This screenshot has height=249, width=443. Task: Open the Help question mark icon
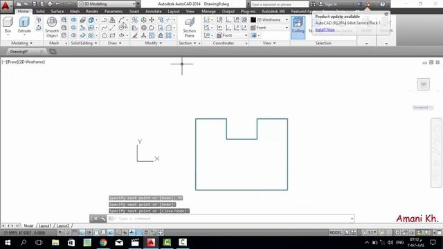(382, 4)
